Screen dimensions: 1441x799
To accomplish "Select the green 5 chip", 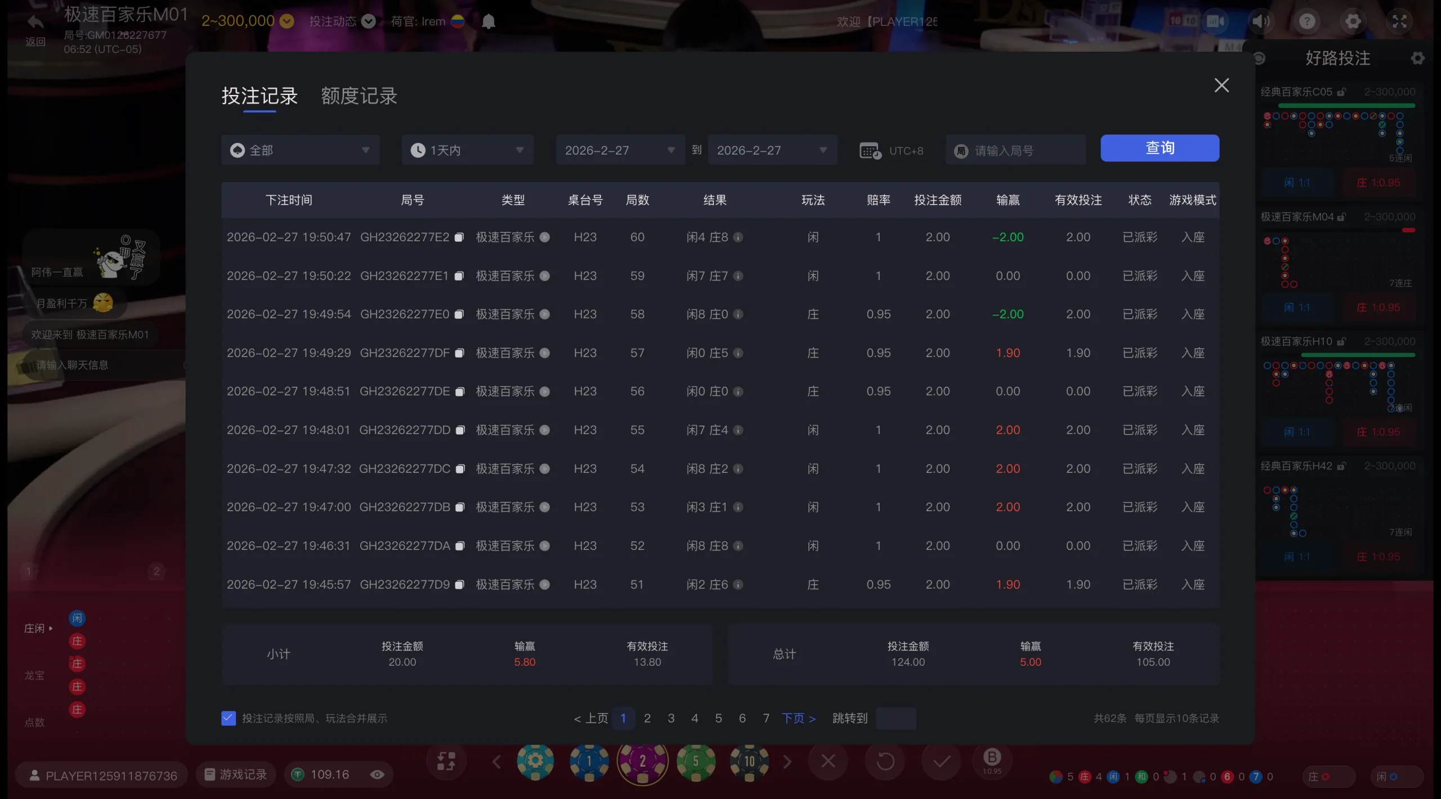I will tap(696, 761).
